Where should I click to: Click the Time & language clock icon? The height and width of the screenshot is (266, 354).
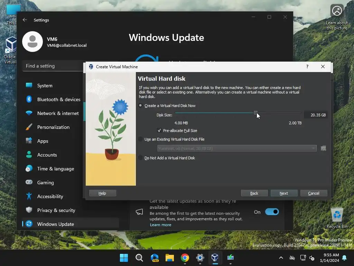[29, 169]
